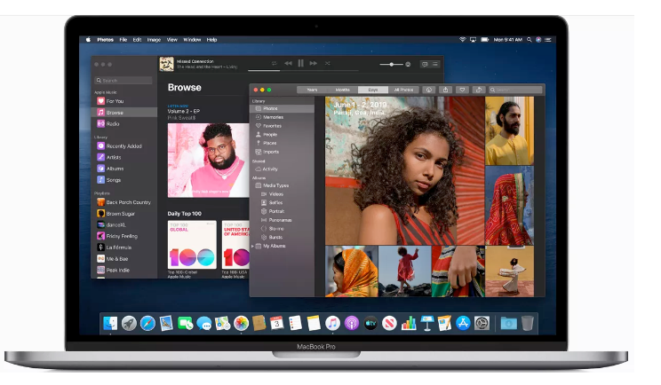661x385 pixels.
Task: Open Messages from the Dock
Action: point(204,323)
